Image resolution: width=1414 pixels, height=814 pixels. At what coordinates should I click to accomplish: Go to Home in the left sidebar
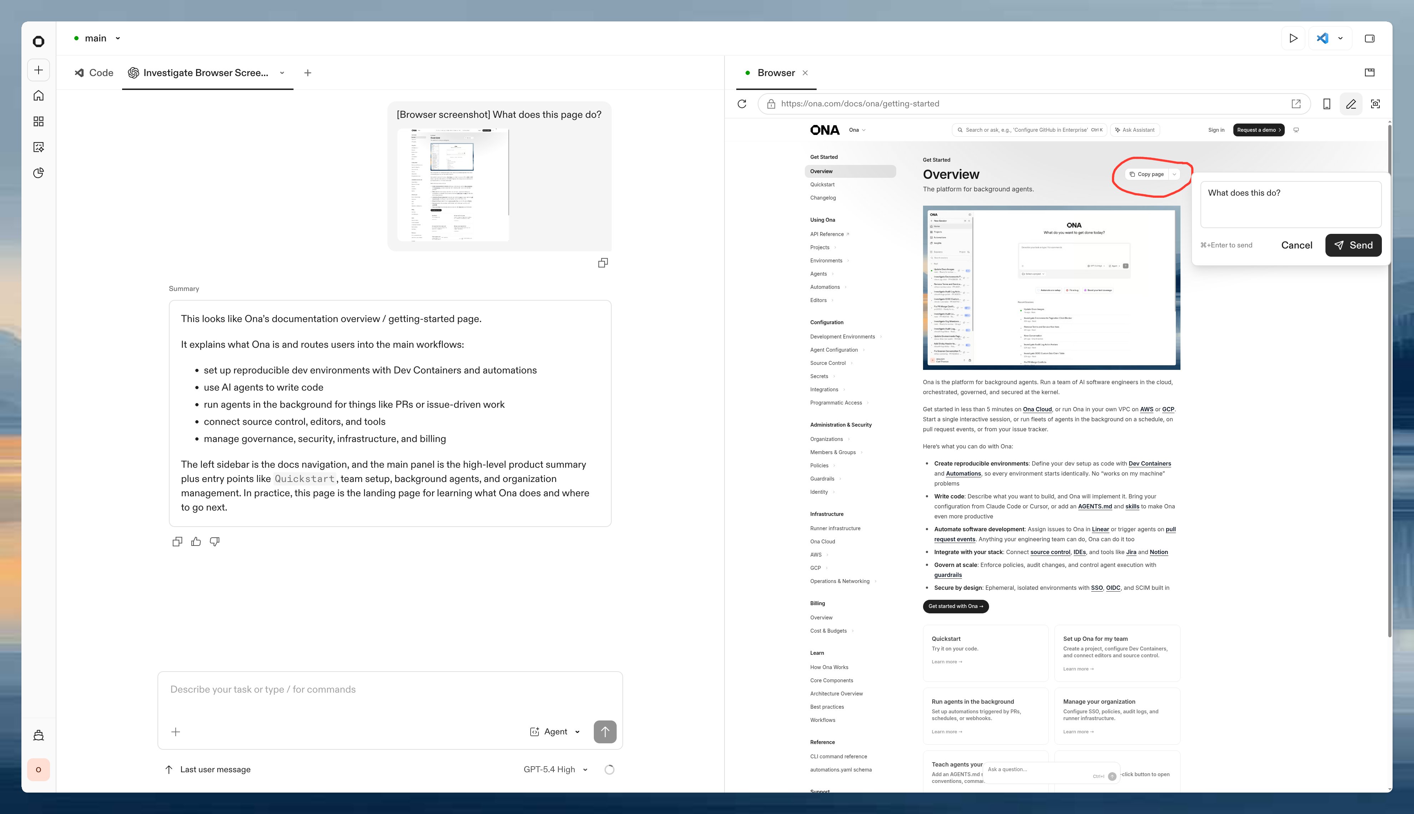(39, 96)
